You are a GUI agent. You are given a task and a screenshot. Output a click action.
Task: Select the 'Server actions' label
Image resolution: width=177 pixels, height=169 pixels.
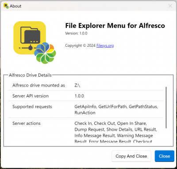click(27, 123)
